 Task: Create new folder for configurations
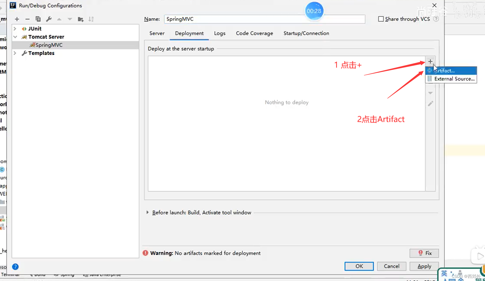click(x=81, y=19)
